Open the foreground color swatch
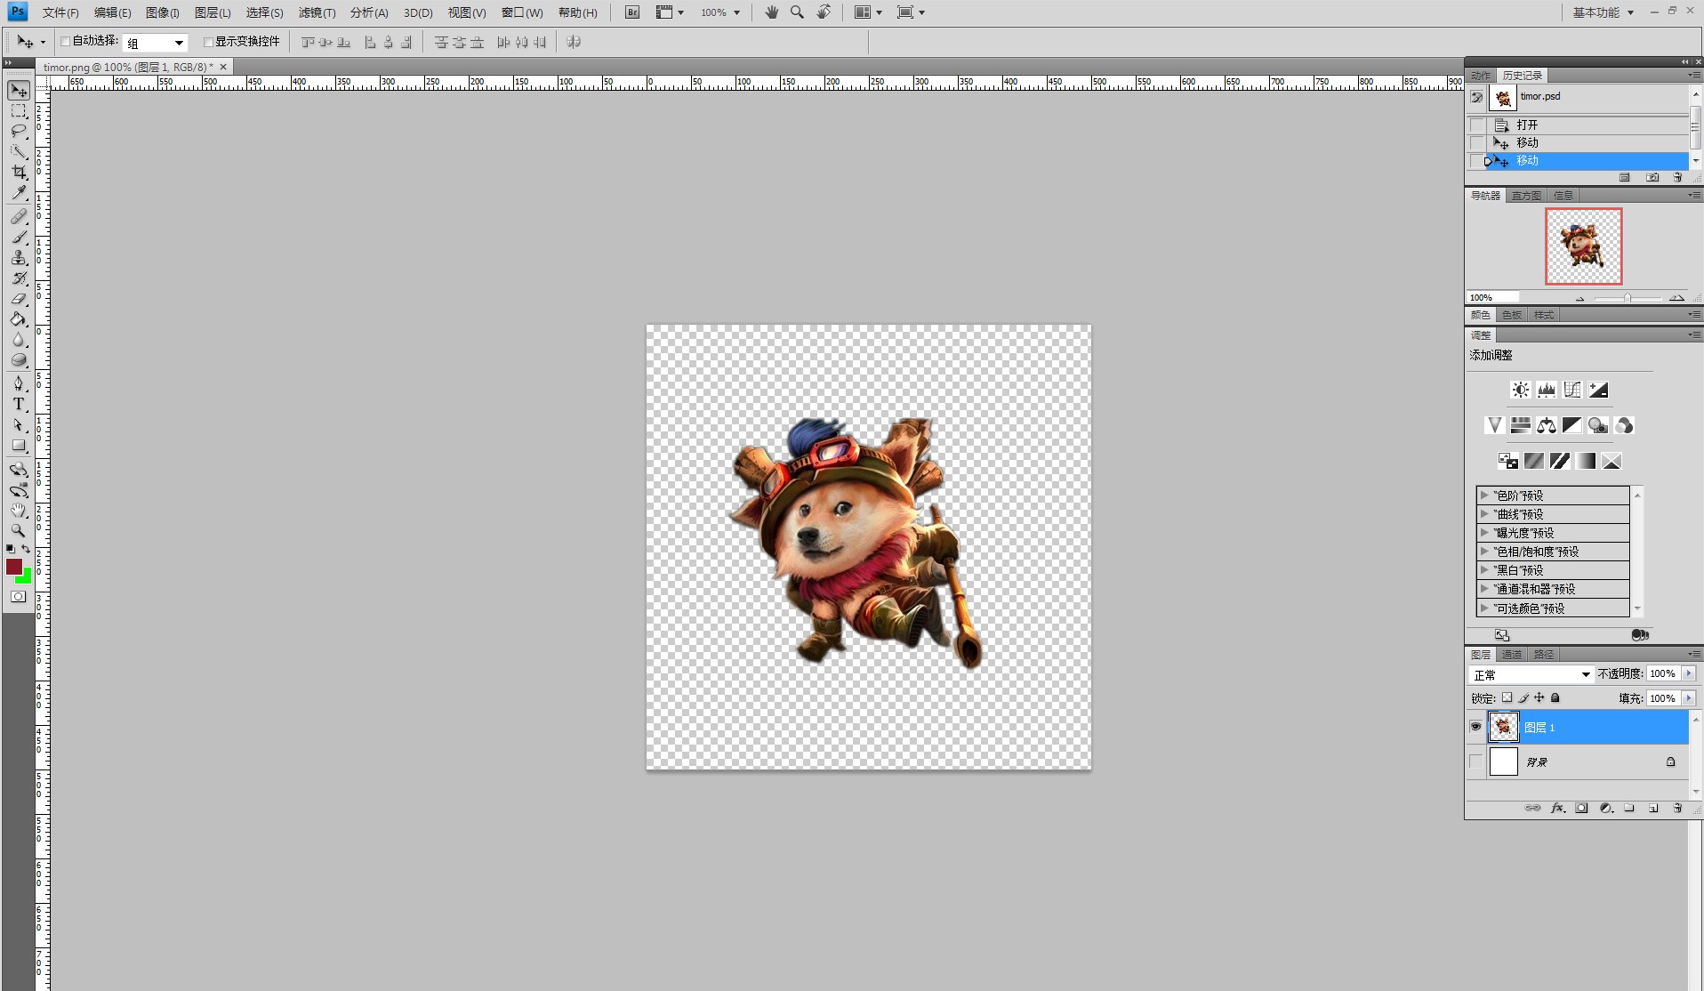This screenshot has height=991, width=1704. point(13,567)
